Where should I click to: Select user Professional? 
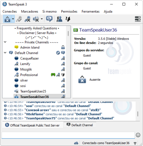(29, 75)
